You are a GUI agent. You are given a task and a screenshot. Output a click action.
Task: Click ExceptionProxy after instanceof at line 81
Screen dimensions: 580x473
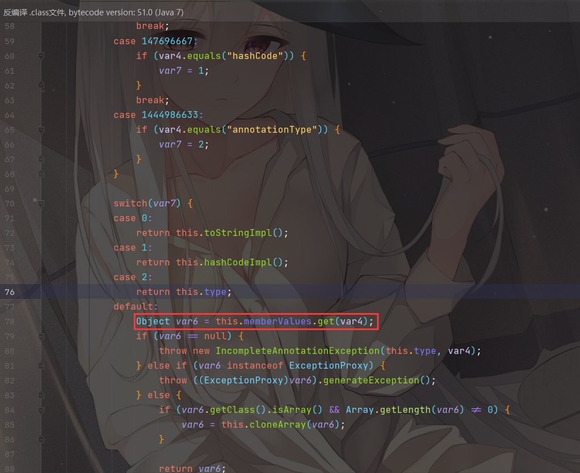tap(328, 366)
